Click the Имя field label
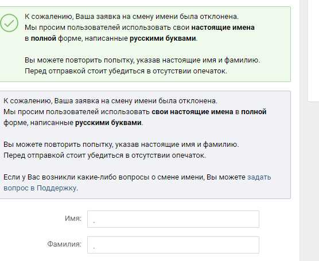319x261 pixels. click(x=73, y=219)
